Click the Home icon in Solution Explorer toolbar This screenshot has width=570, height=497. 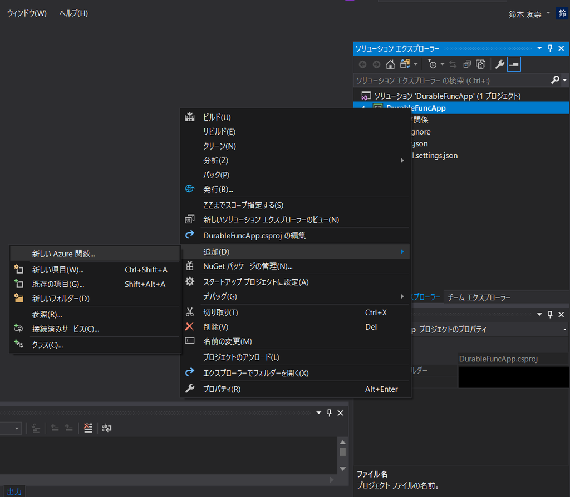coord(390,64)
